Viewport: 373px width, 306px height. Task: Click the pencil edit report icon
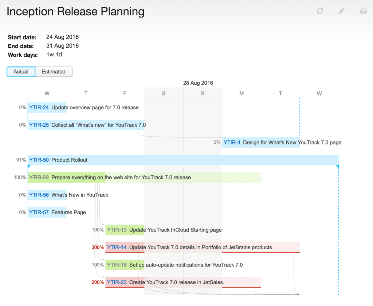[x=341, y=11]
